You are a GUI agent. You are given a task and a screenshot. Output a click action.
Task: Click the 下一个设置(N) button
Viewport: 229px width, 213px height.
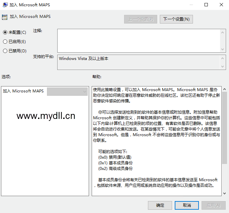click(176, 19)
